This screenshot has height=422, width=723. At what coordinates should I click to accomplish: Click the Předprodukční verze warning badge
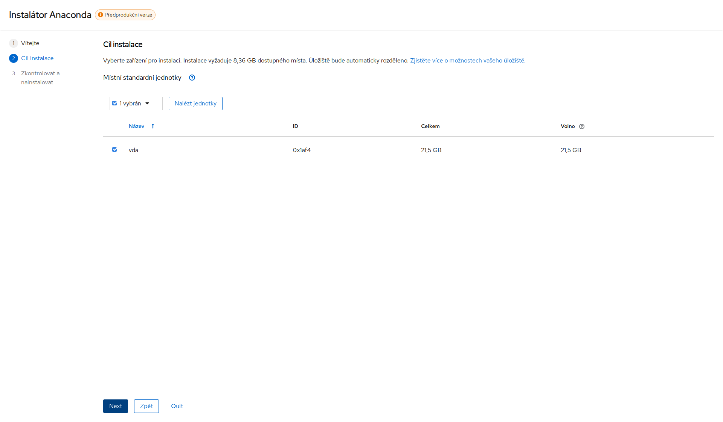tap(125, 15)
